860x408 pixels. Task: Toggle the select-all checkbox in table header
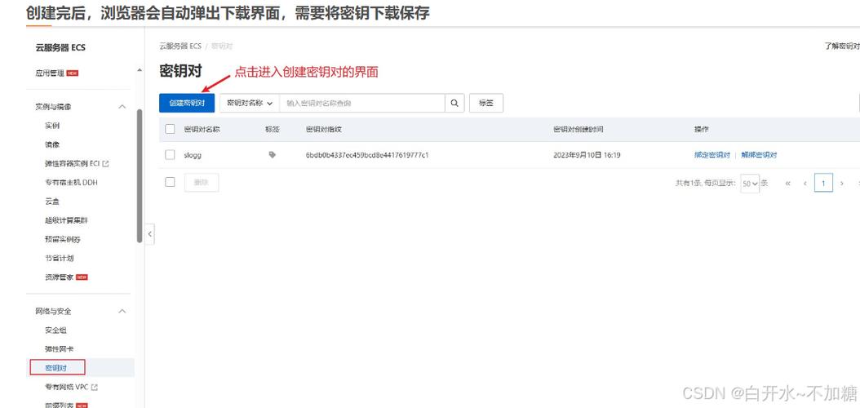coord(170,129)
